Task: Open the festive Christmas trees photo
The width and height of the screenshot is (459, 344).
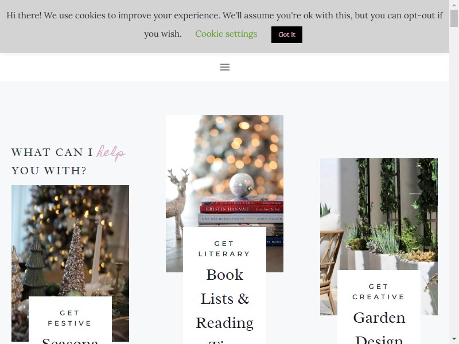Action: pyautogui.click(x=70, y=241)
